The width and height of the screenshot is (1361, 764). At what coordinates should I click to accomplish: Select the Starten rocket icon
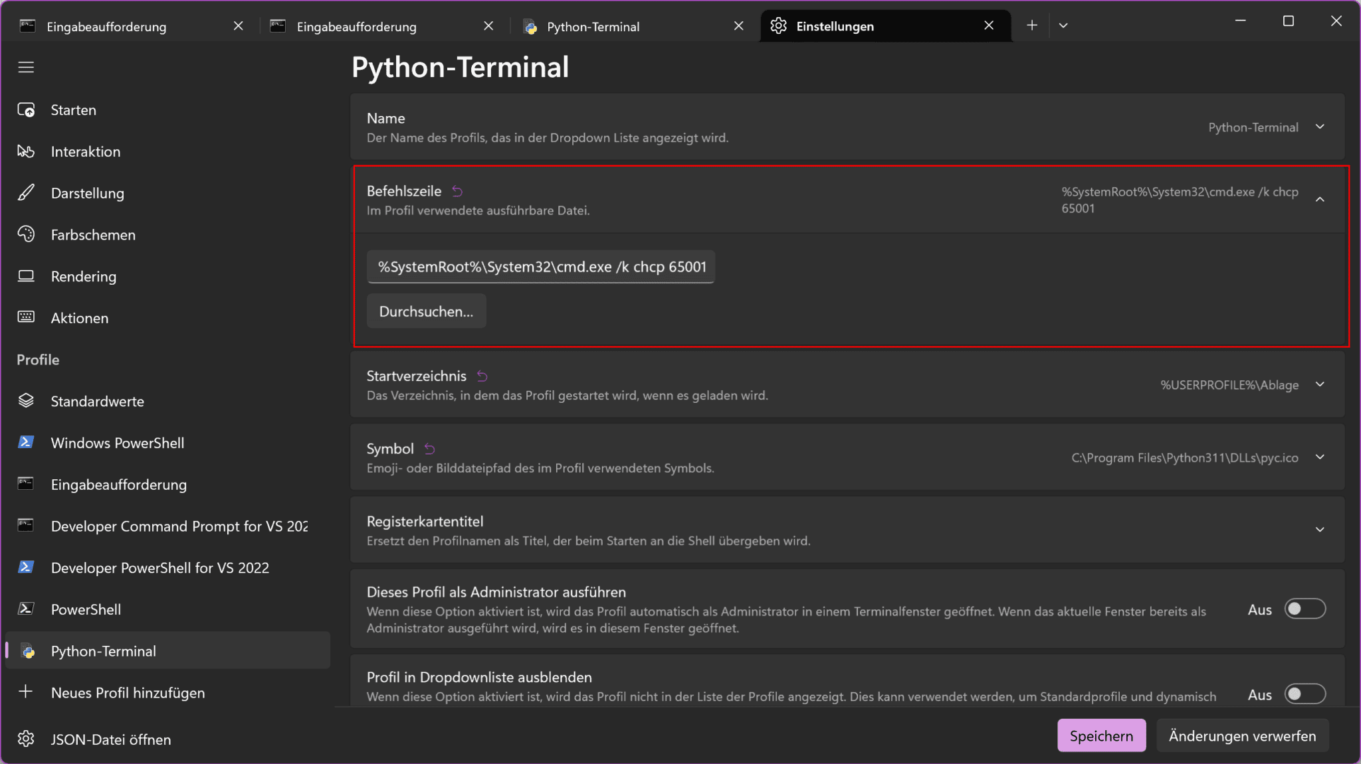[x=25, y=110]
